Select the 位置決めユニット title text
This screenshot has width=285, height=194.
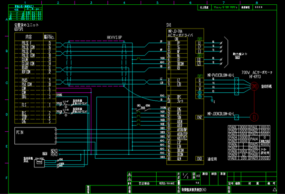27,25
